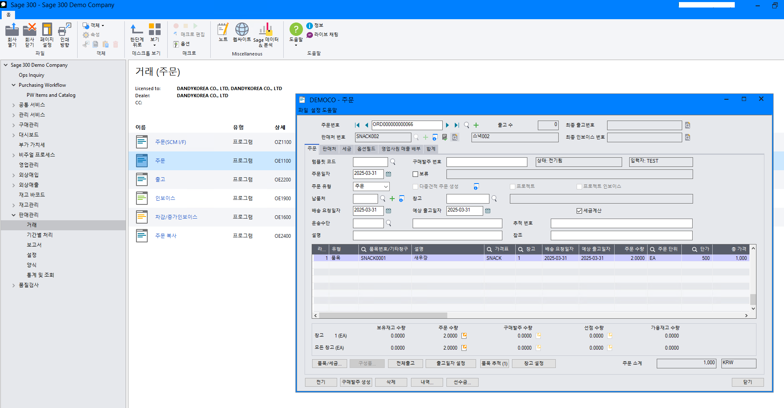
Task: Click the customer inquiry icon beside SNACK002
Action: pos(455,137)
